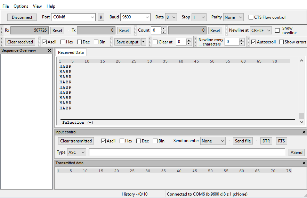Toggle the RTS line button

point(281,141)
